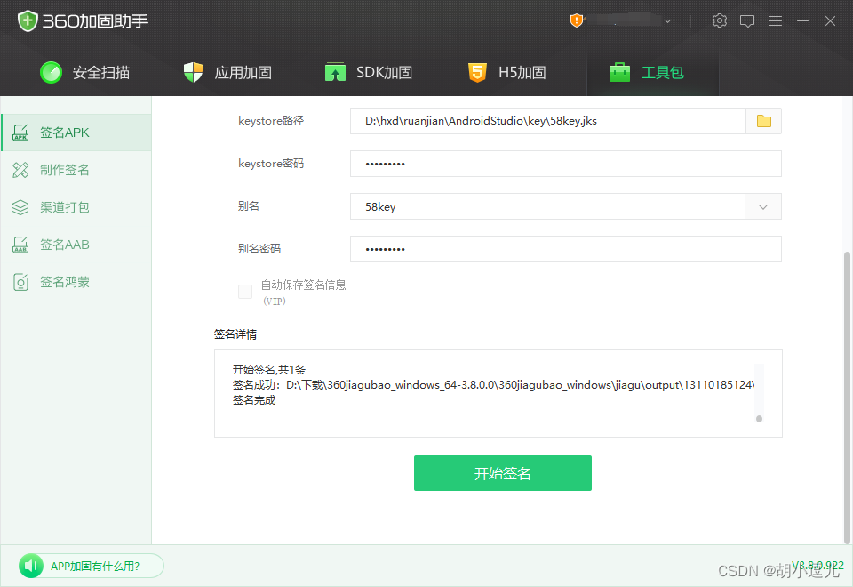Select 渠道打包 in the sidebar
Viewport: 853px width, 587px height.
click(x=76, y=207)
